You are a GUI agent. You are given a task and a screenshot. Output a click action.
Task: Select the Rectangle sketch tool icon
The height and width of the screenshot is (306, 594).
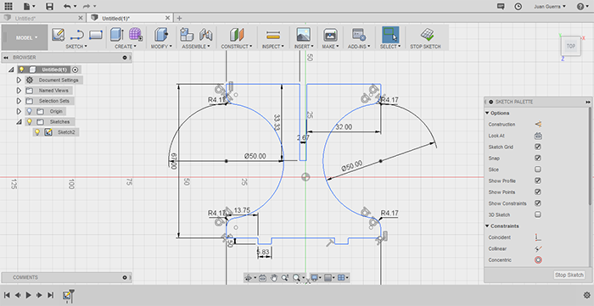96,35
